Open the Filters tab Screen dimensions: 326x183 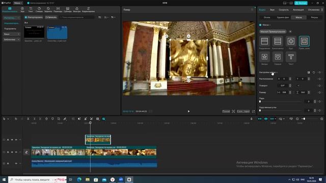click(x=77, y=10)
